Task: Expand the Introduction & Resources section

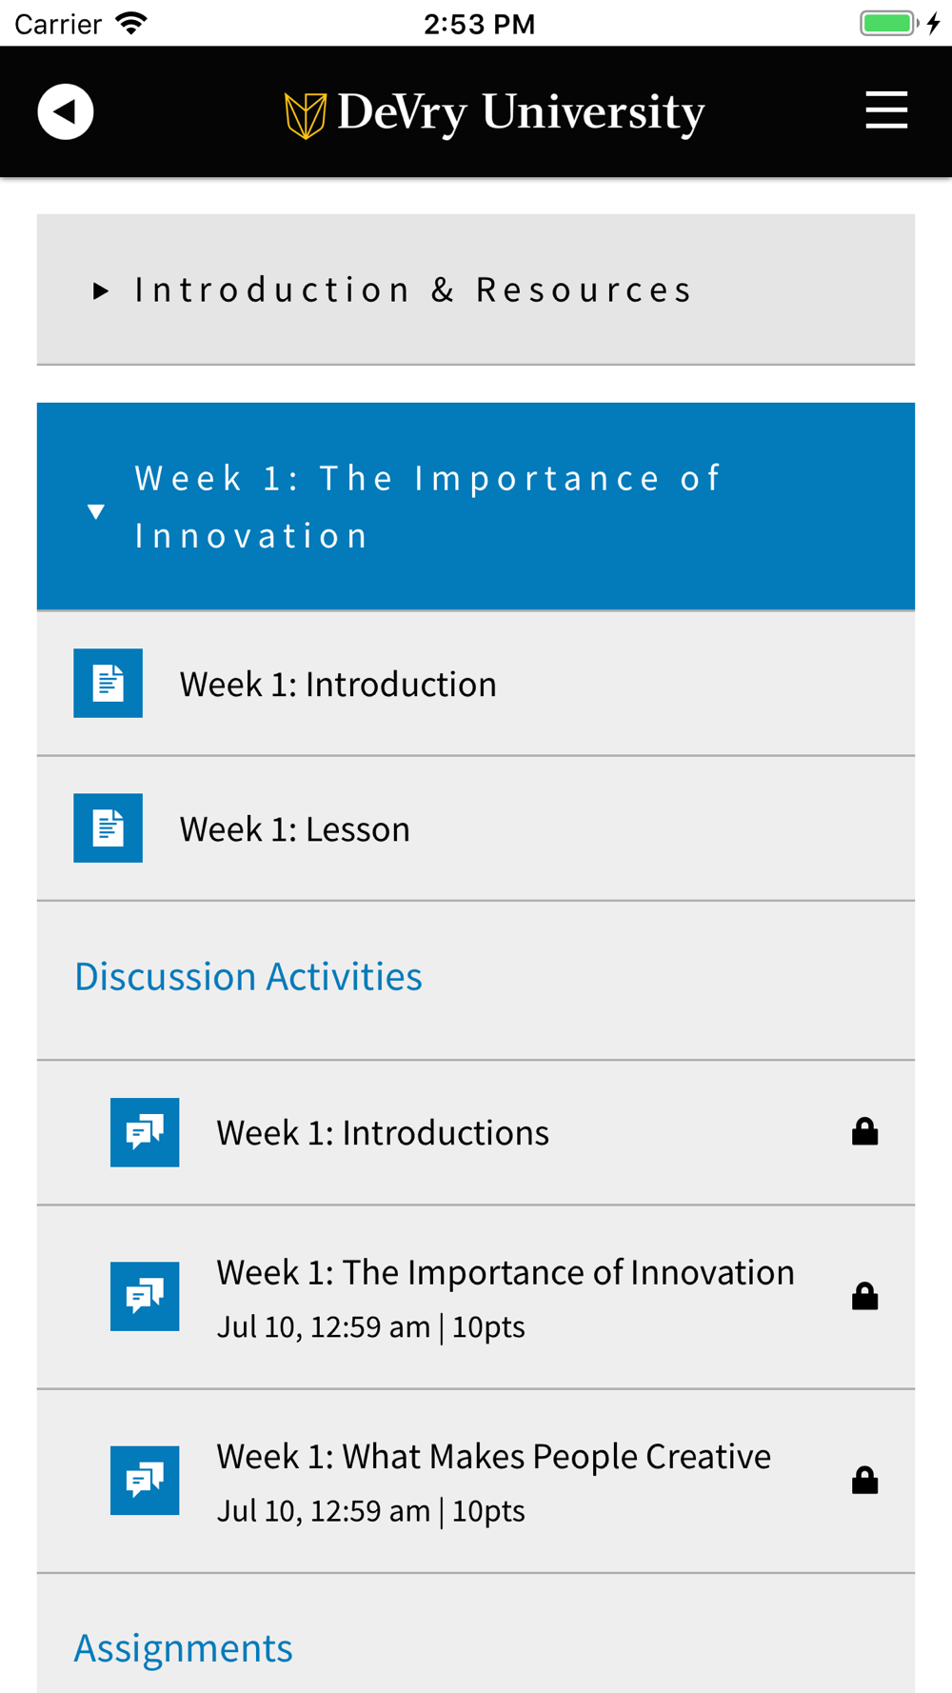Action: pos(476,289)
